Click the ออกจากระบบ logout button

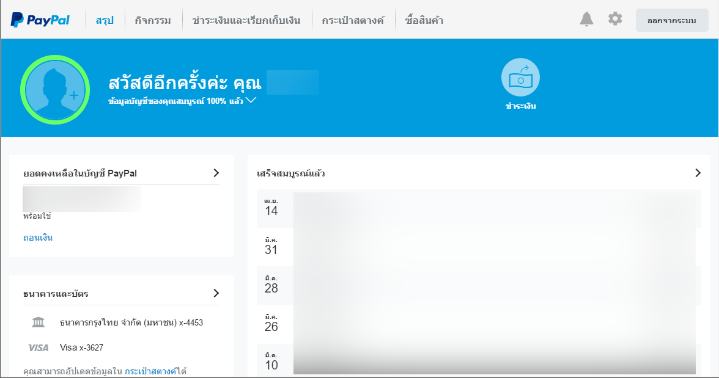tap(672, 20)
